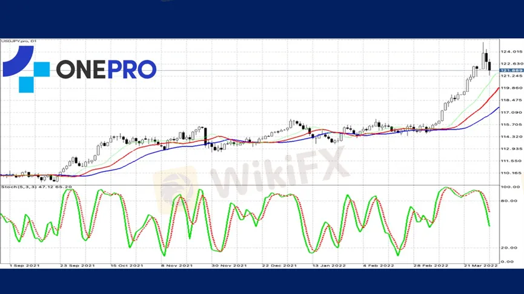Click the stochastic 100.00 level label
This screenshot has width=524, height=294.
click(x=511, y=187)
